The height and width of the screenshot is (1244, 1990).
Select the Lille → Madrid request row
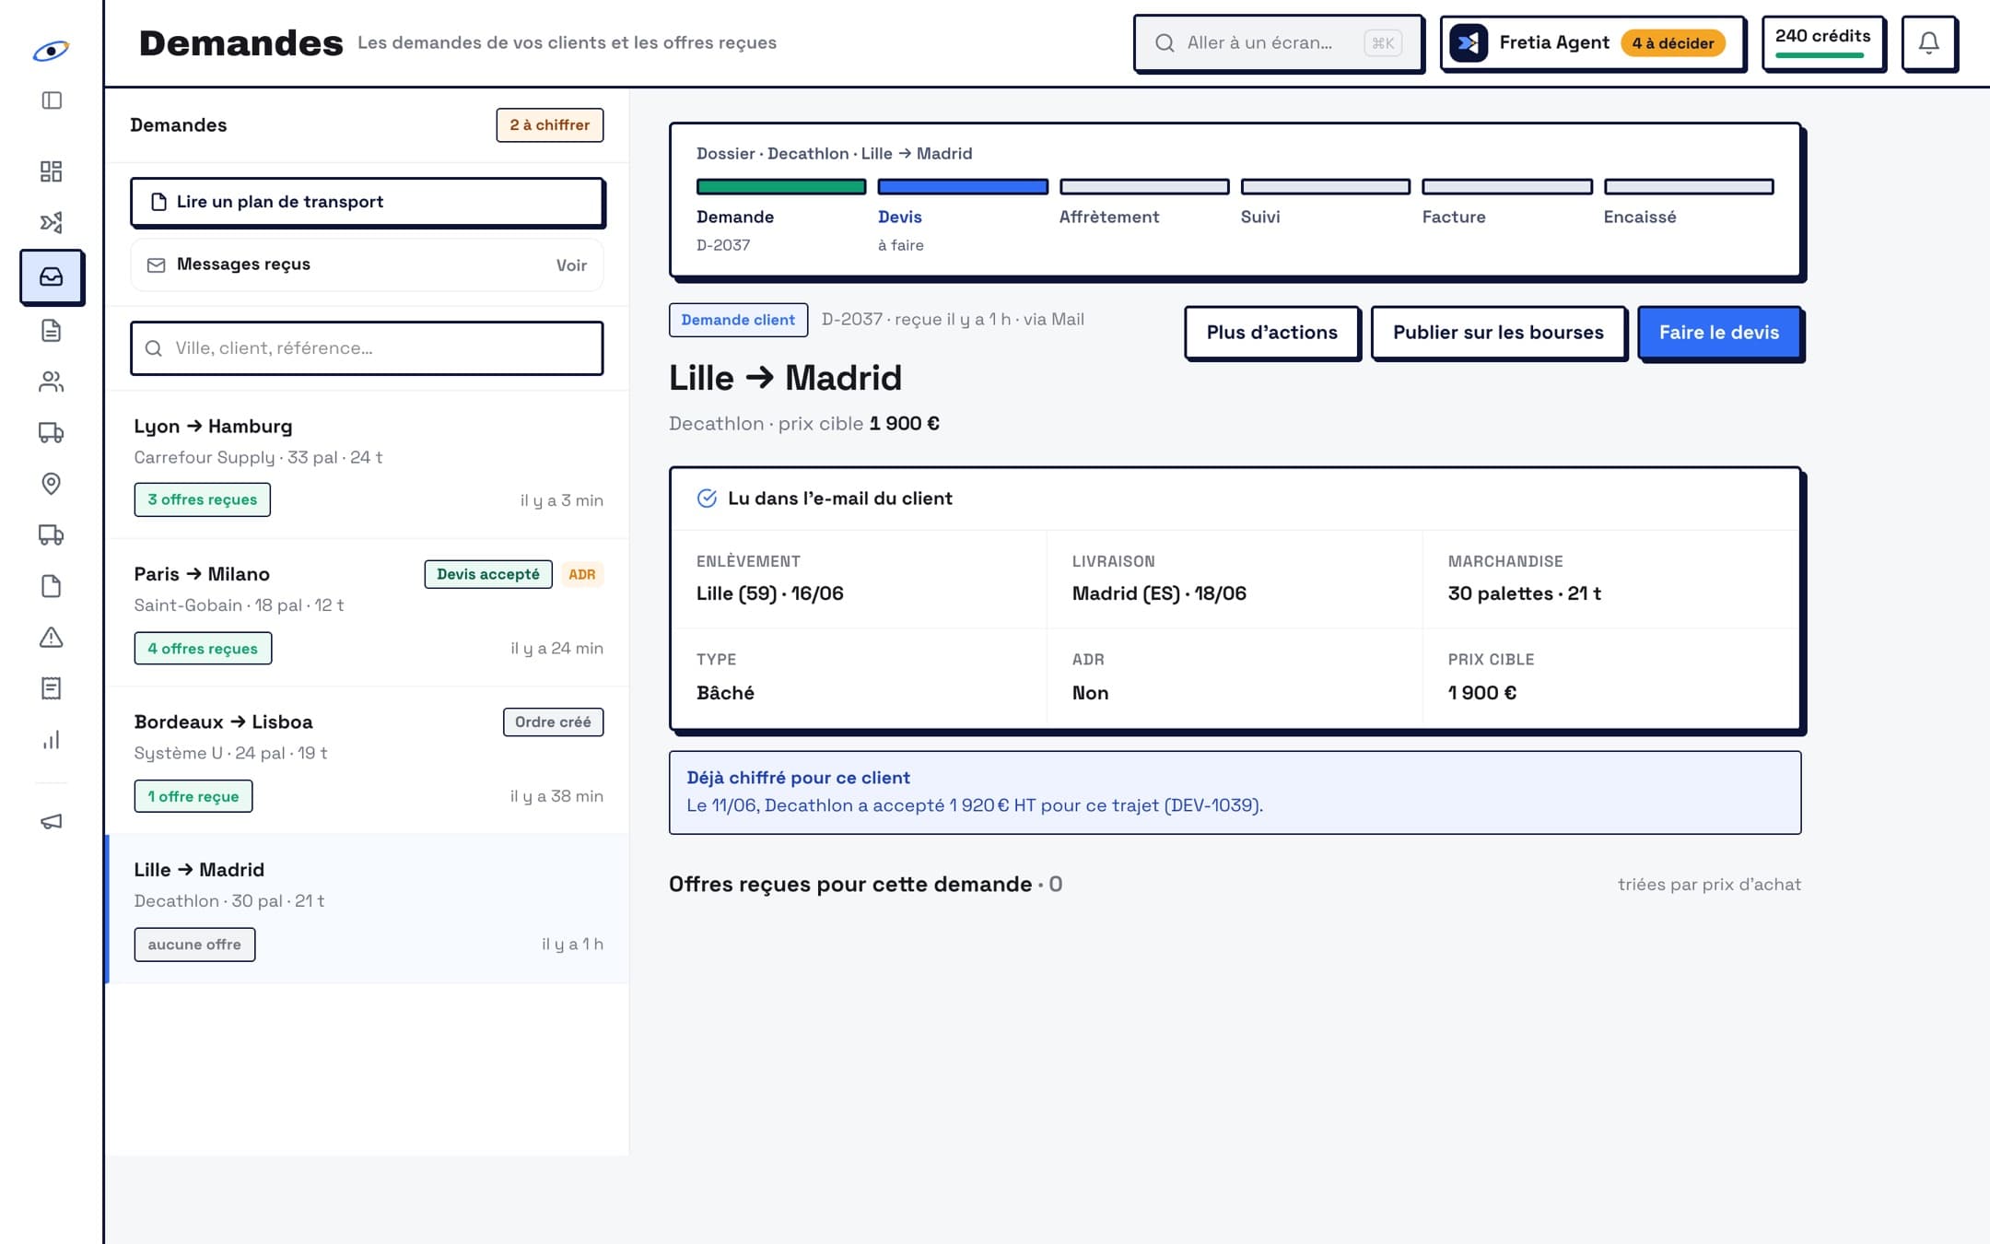pyautogui.click(x=369, y=909)
